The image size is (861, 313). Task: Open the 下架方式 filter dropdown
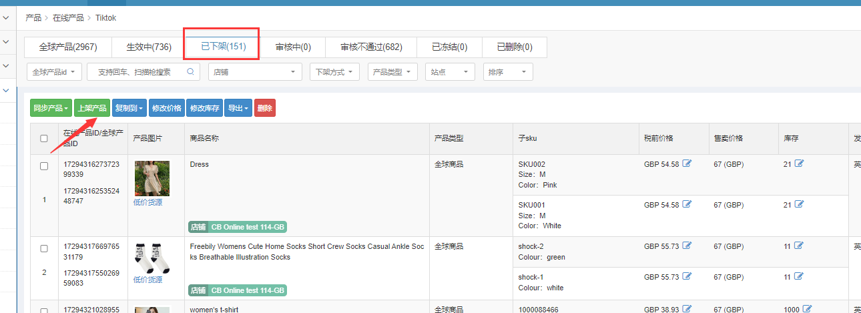point(335,72)
